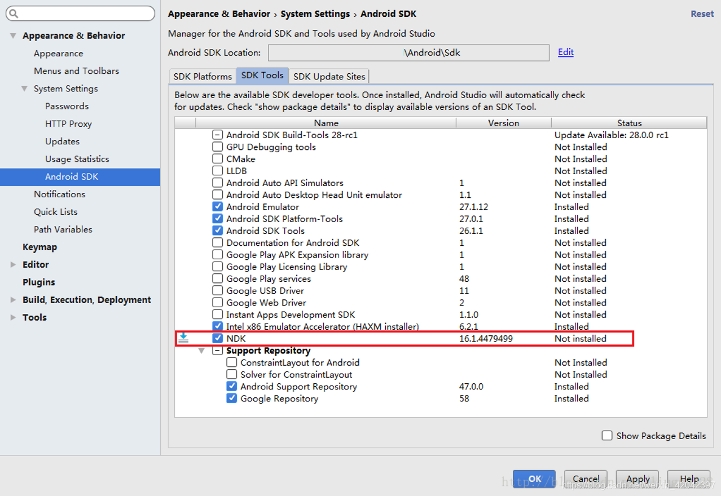Viewport: 721px width, 496px height.
Task: Switch to the SDK Platforms tab
Action: point(203,76)
